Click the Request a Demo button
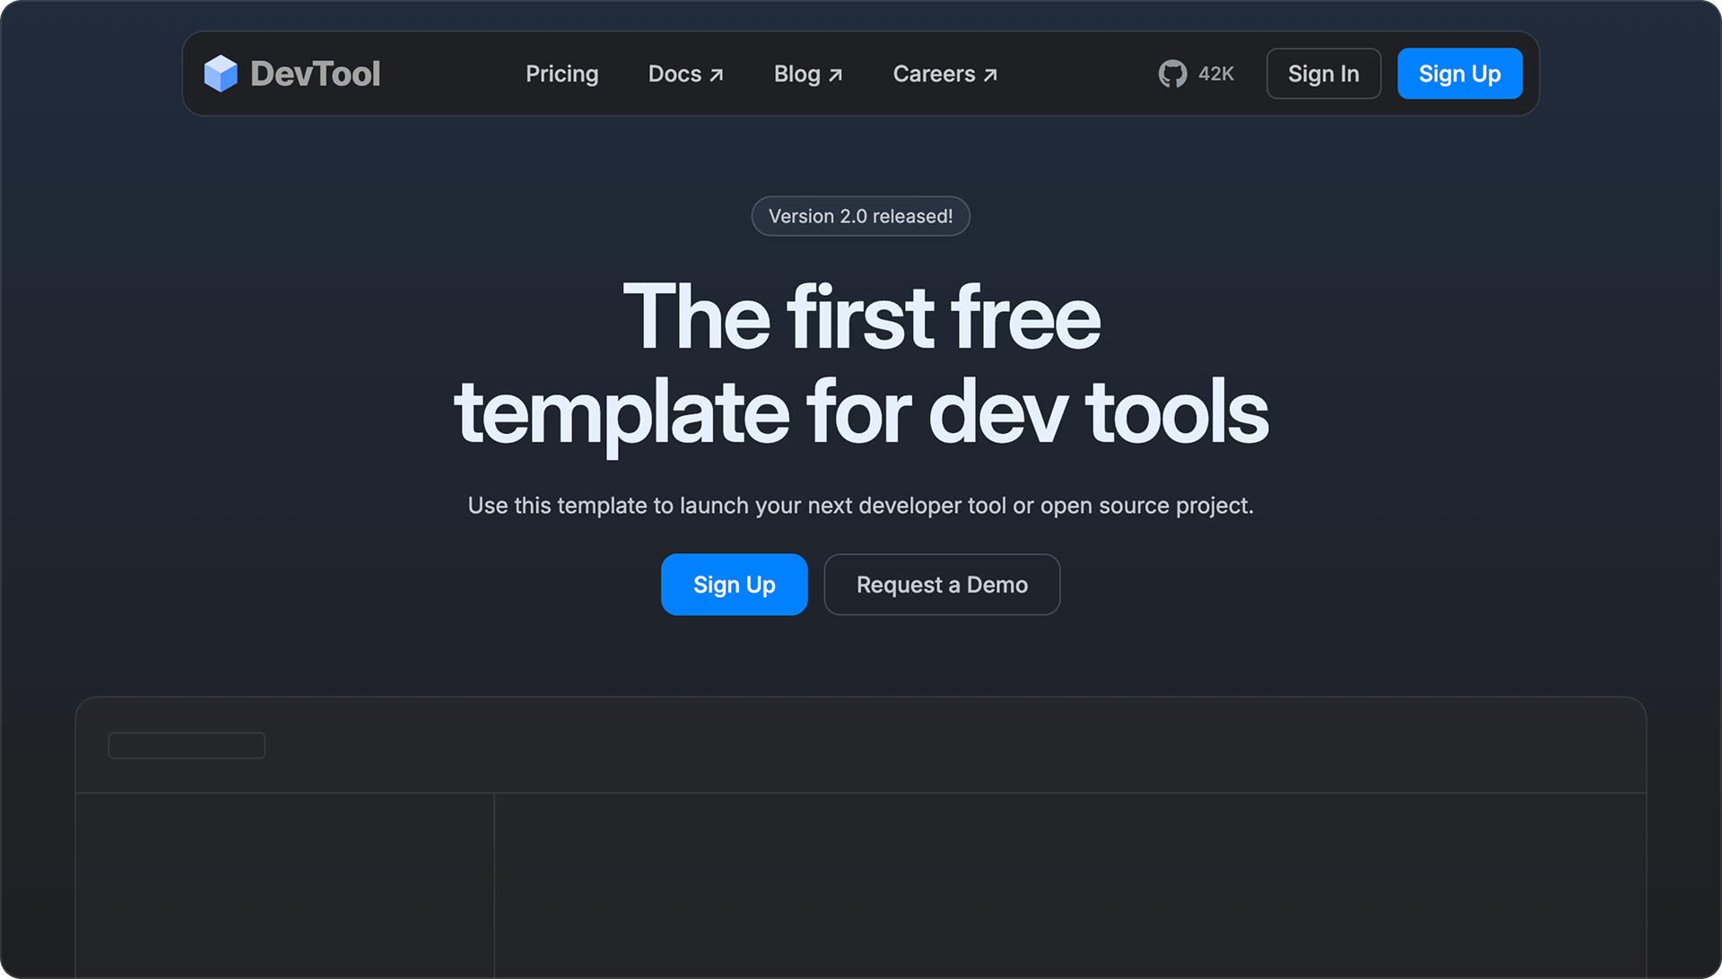The width and height of the screenshot is (1722, 979). pyautogui.click(x=942, y=585)
